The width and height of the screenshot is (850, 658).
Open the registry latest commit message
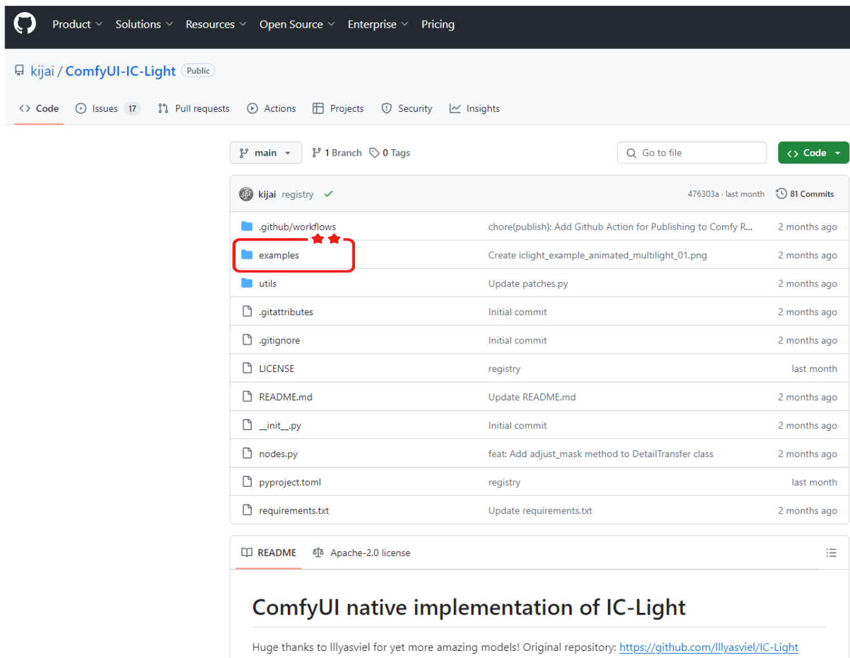pos(298,194)
